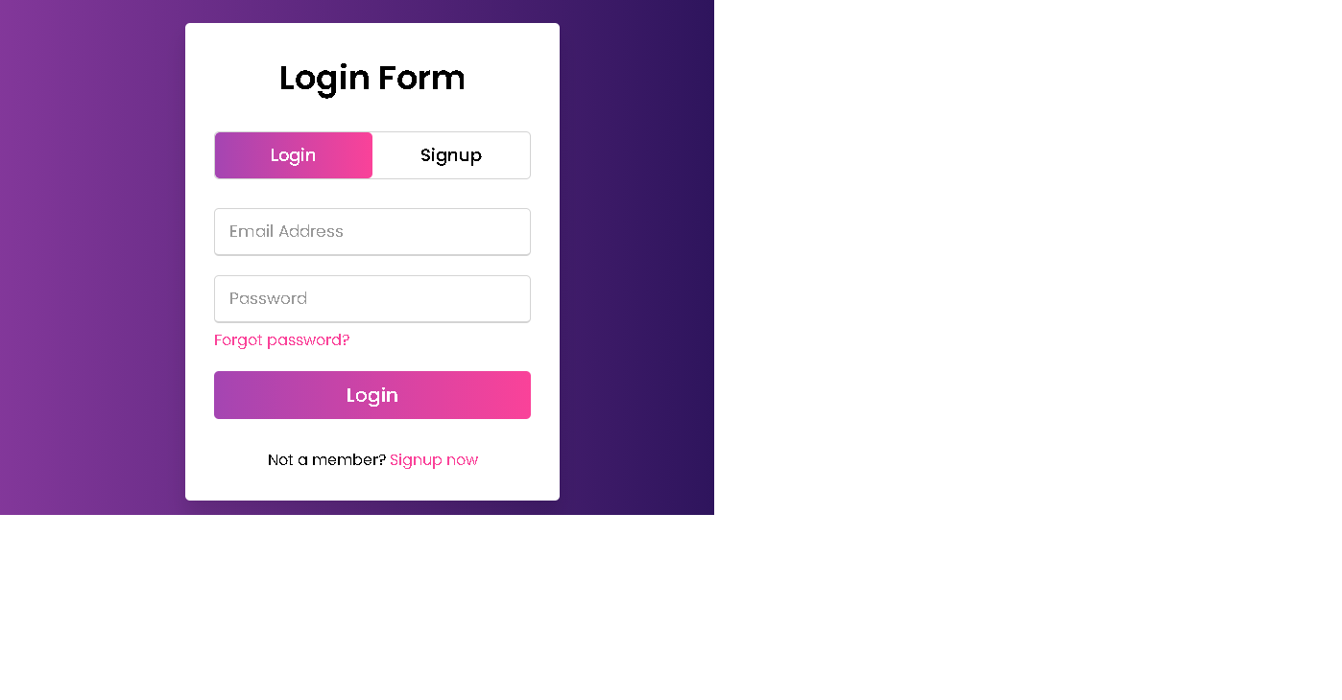This screenshot has width=1342, height=700.
Task: Go to registration via Signup now
Action: tap(433, 459)
